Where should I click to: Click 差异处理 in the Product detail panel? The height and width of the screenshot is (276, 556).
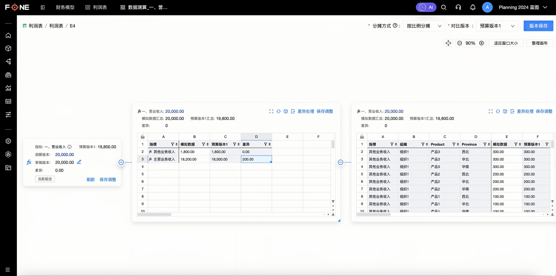pos(525,111)
